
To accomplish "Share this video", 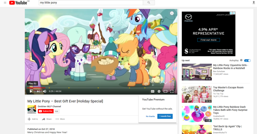I will coord(47,119).
